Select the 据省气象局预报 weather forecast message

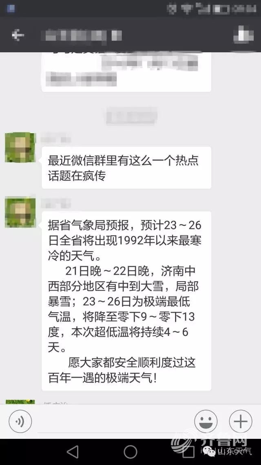coord(126,301)
